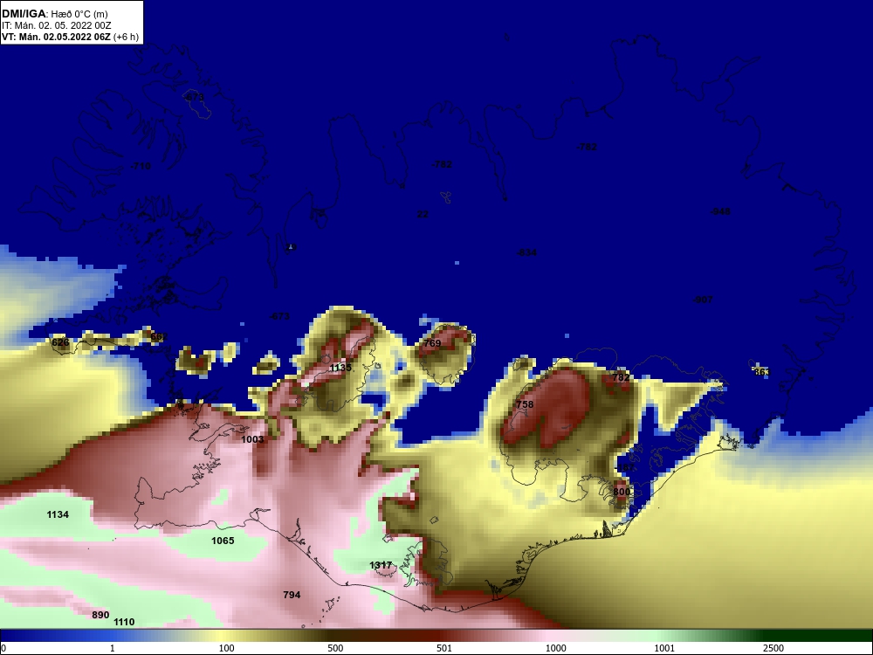Click the '-834' value on the map
This screenshot has height=655, width=873.
[x=526, y=252]
